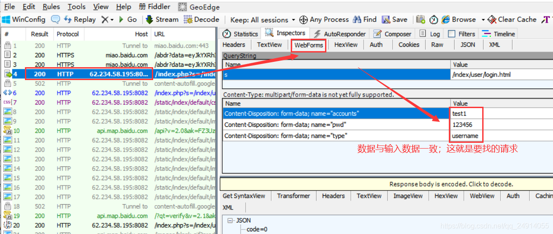This screenshot has height=234, width=553.
Task: Open the Keep: All sessions dropdown
Action: tap(263, 20)
